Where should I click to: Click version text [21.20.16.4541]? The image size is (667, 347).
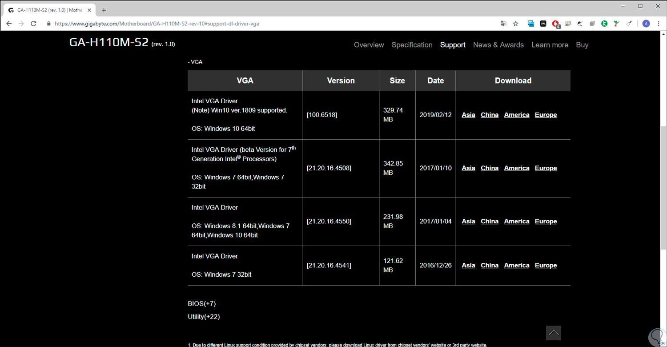pos(329,265)
